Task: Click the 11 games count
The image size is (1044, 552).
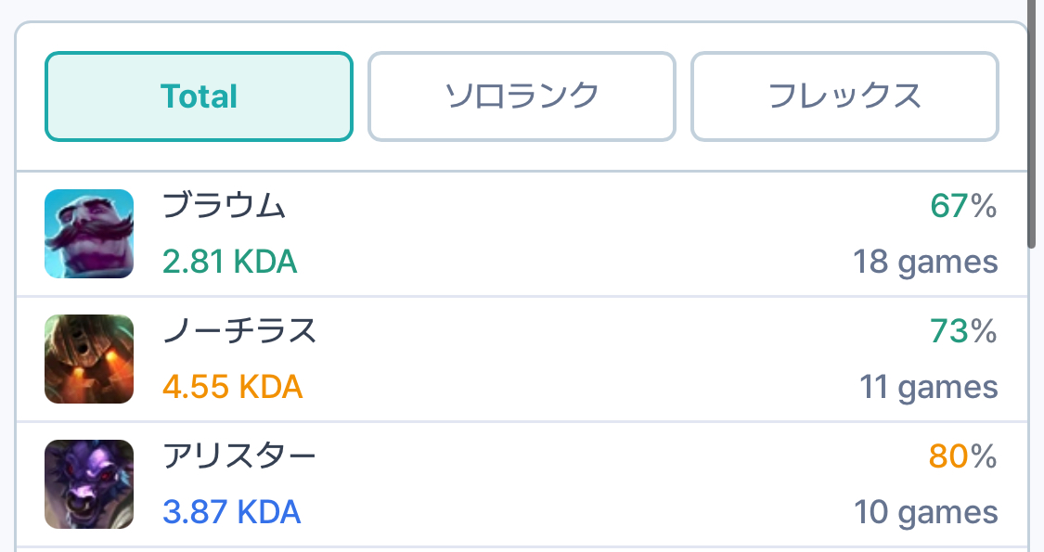Action: pyautogui.click(x=928, y=387)
